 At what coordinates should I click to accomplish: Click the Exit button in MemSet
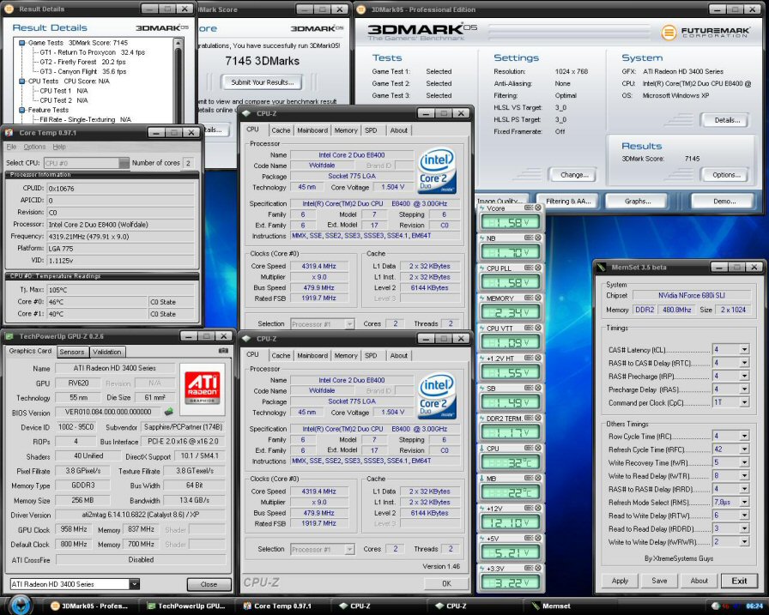pos(739,581)
